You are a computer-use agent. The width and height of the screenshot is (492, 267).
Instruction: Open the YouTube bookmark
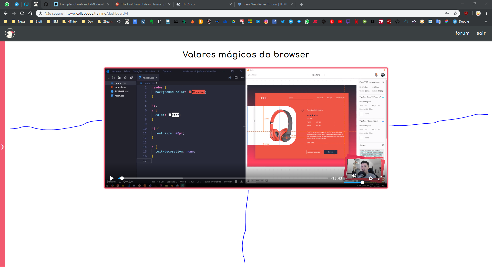click(x=340, y=22)
